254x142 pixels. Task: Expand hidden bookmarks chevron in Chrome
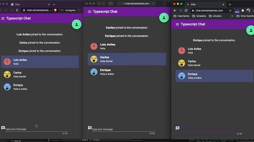[232, 16]
